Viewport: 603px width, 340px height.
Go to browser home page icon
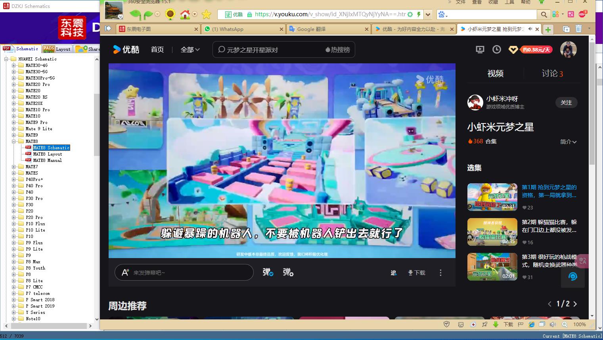(x=185, y=15)
